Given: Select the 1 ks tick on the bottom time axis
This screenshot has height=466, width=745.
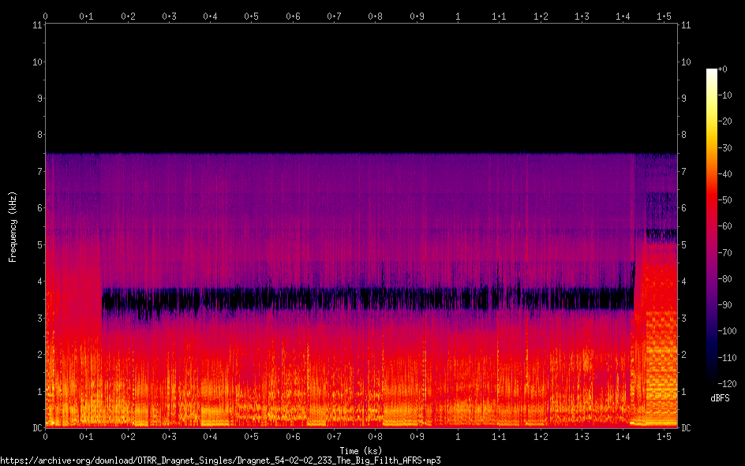Looking at the screenshot, I should (458, 436).
